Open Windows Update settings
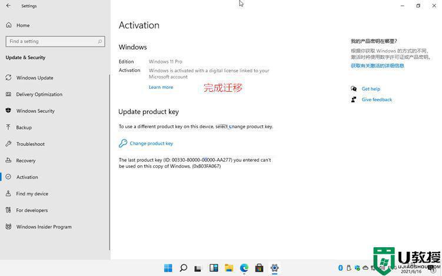This screenshot has height=276, width=442. coord(35,78)
